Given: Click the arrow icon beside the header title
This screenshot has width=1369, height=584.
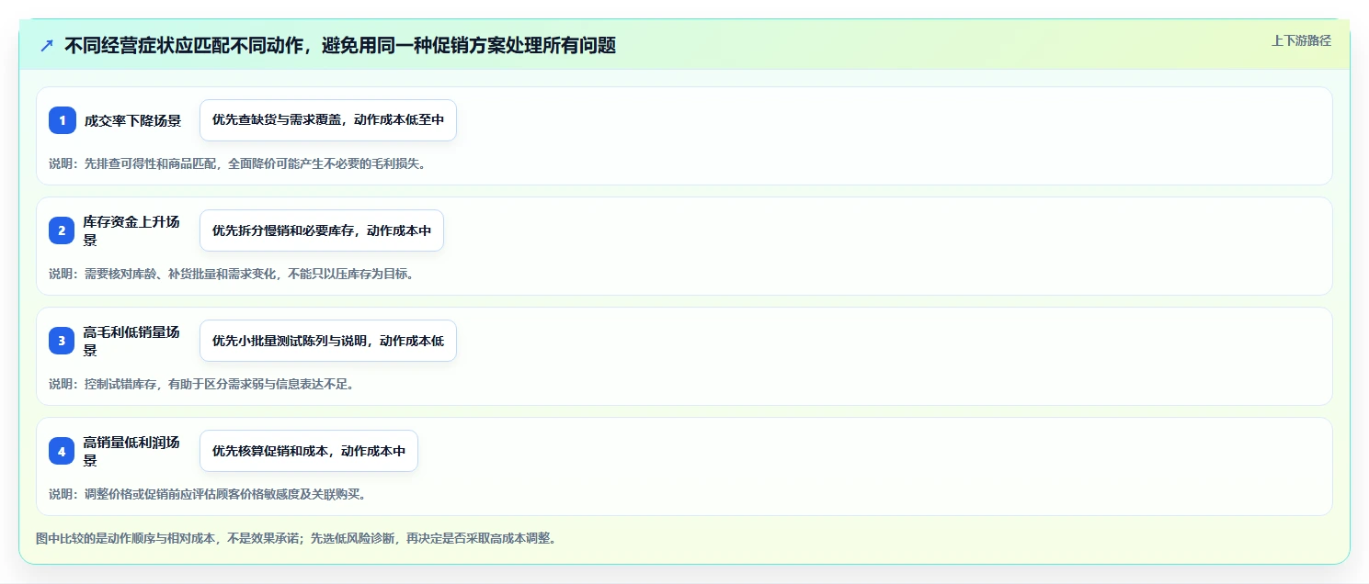Looking at the screenshot, I should pos(47,45).
